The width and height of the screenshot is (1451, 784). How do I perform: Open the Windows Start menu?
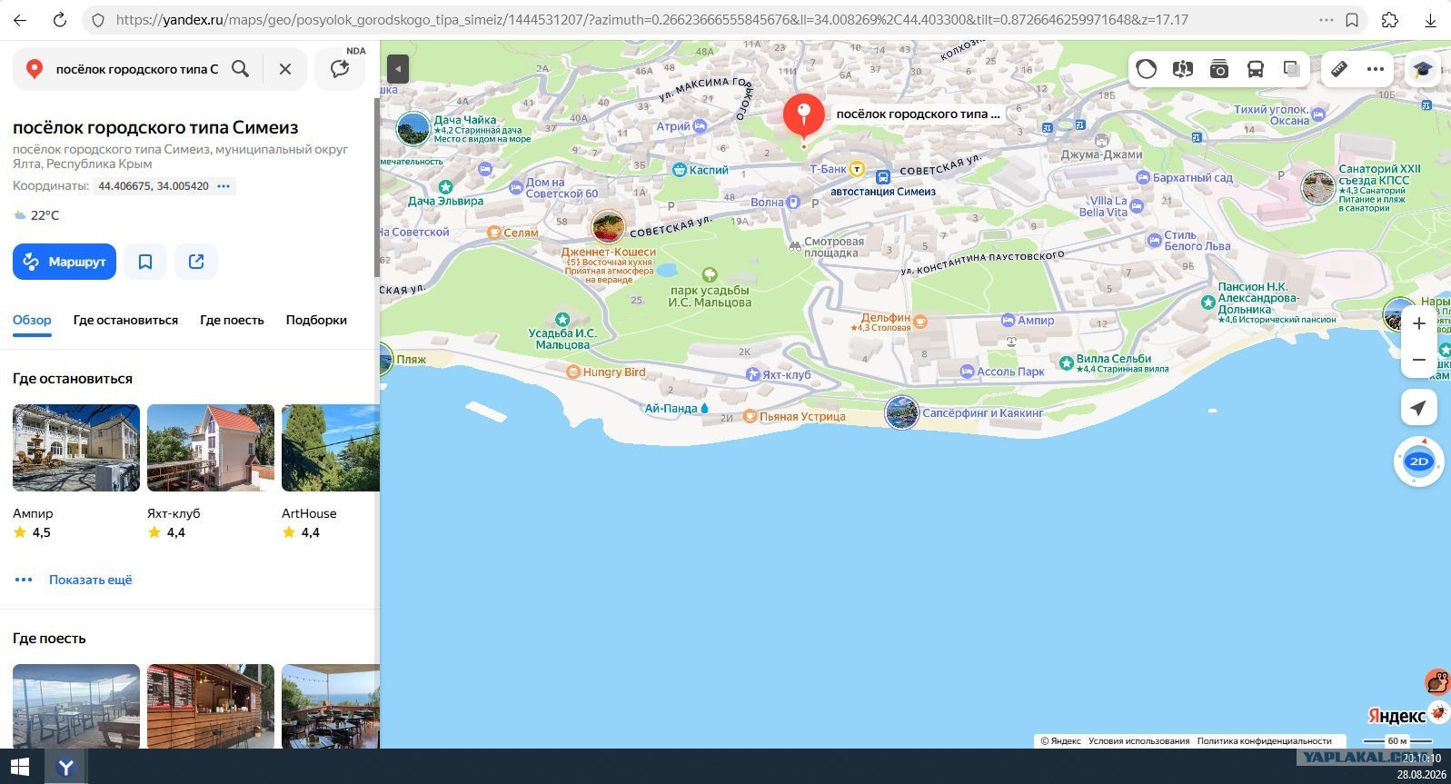point(20,767)
